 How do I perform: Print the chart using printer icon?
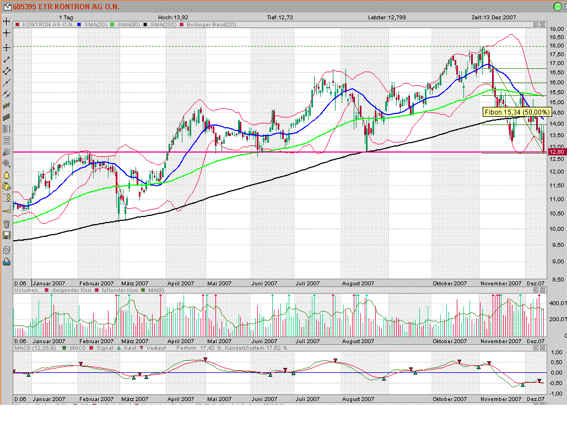[x=7, y=262]
